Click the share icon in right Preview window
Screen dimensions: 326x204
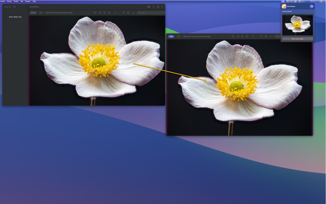(x=247, y=36)
